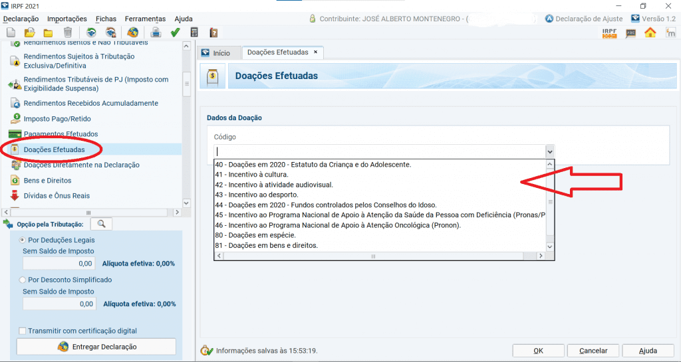Click the green checkmark verify pendencies icon
The height and width of the screenshot is (362, 681).
[x=175, y=32]
